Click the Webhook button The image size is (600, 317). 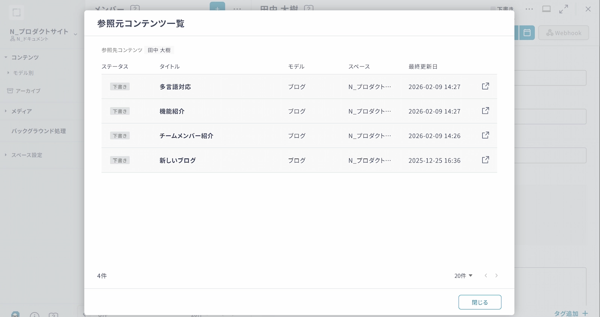[563, 33]
